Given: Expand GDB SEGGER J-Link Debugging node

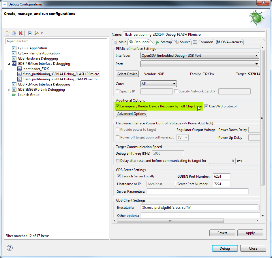Looking at the screenshot, I should pyautogui.click(x=9, y=90).
